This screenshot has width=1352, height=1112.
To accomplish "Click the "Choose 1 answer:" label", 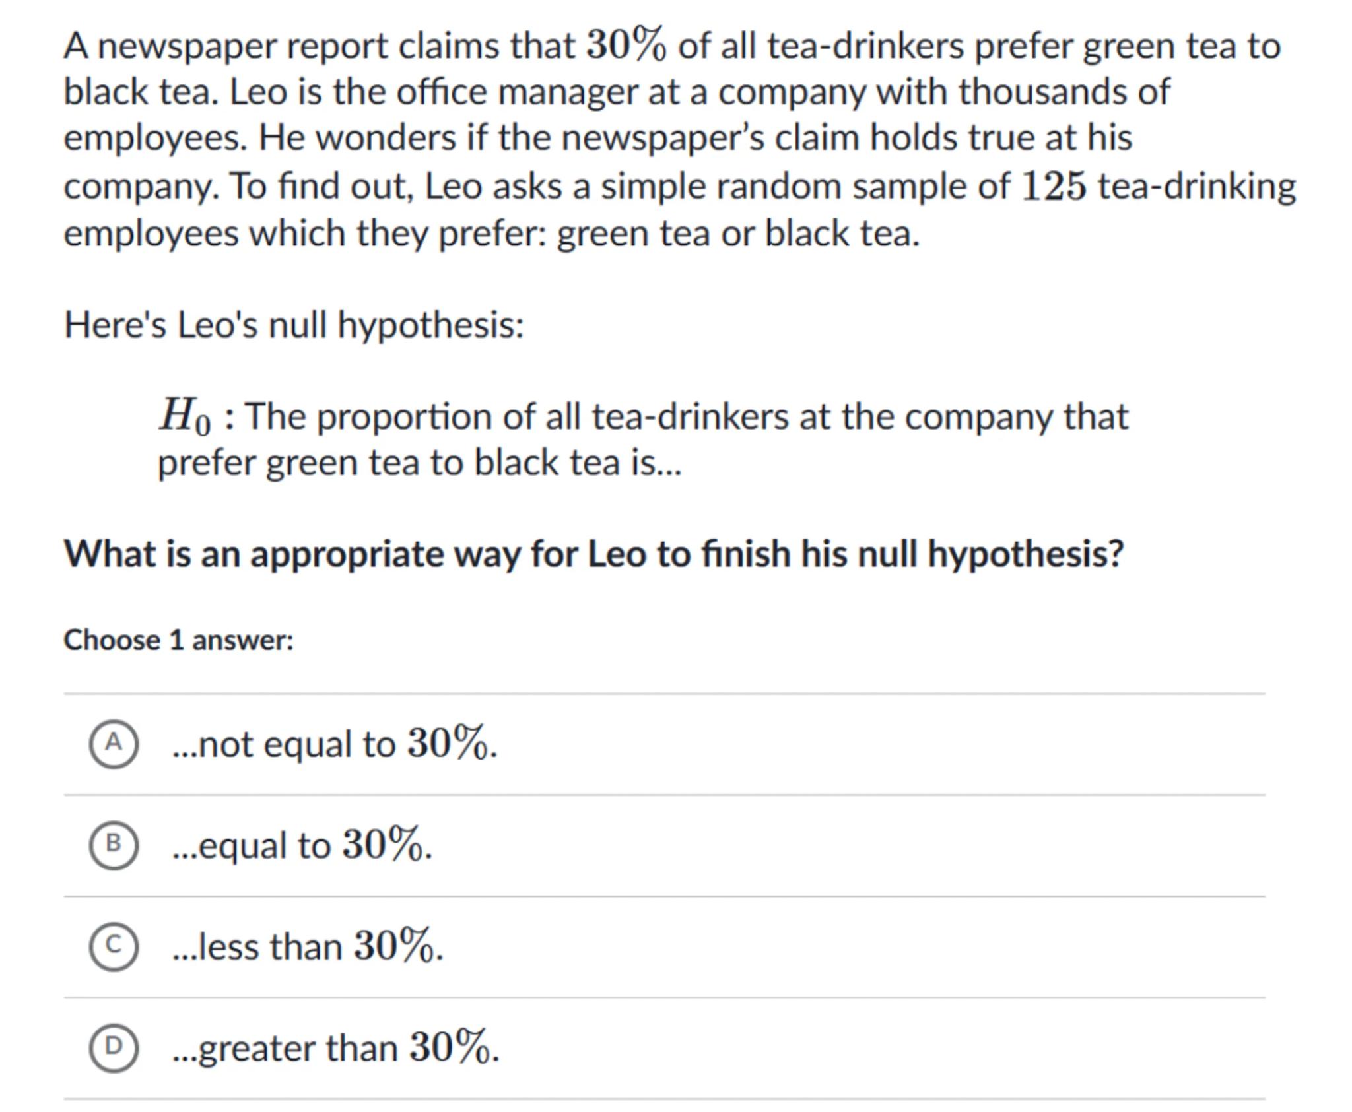I will [178, 640].
